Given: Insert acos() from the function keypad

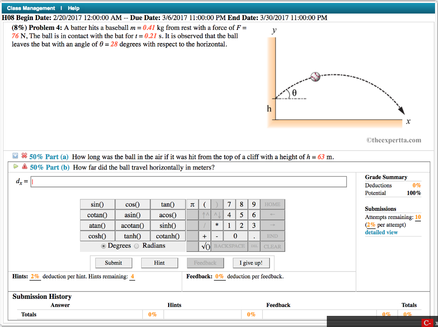Looking at the screenshot, I should click(x=168, y=215).
